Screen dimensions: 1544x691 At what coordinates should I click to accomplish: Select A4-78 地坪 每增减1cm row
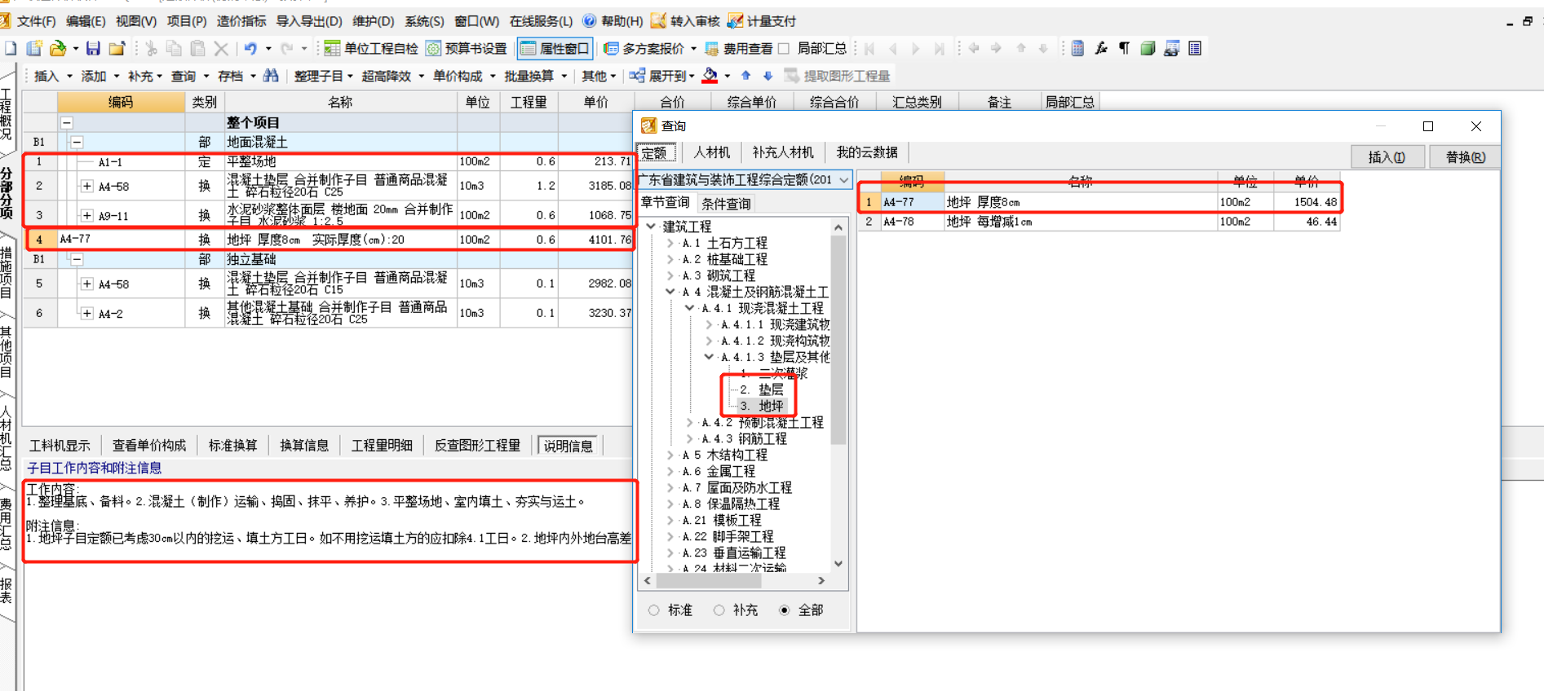click(x=1099, y=222)
